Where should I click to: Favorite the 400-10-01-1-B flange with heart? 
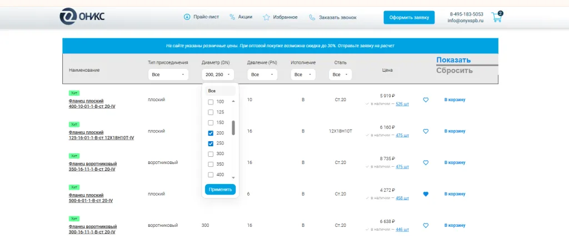pyautogui.click(x=426, y=100)
